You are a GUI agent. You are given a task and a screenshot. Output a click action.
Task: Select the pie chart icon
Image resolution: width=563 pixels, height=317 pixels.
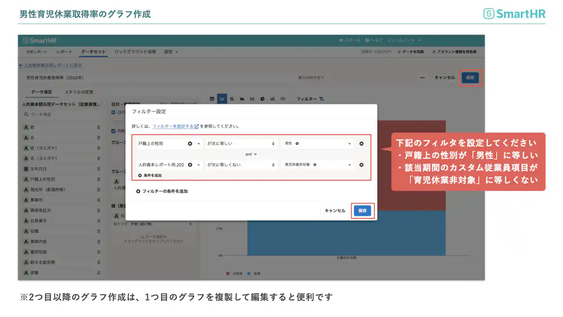click(x=262, y=99)
